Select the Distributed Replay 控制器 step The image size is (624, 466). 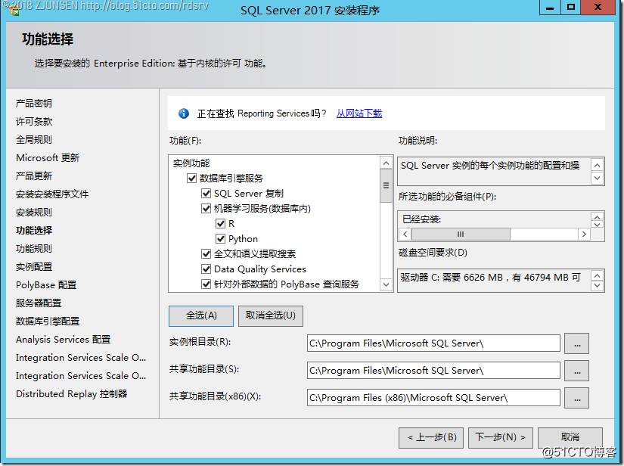tap(72, 394)
